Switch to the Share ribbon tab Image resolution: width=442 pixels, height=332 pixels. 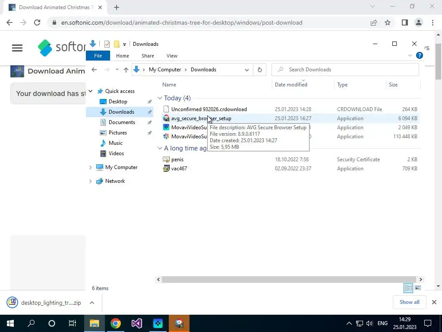tap(148, 56)
